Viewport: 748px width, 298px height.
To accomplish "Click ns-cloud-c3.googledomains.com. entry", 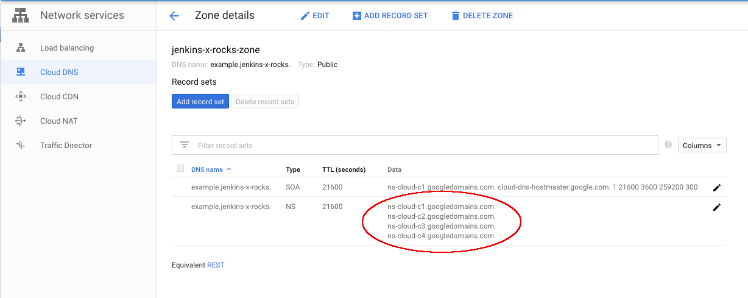I will coord(442,226).
